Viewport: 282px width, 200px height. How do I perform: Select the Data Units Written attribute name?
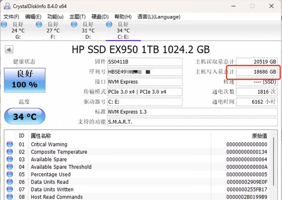coord(52,189)
